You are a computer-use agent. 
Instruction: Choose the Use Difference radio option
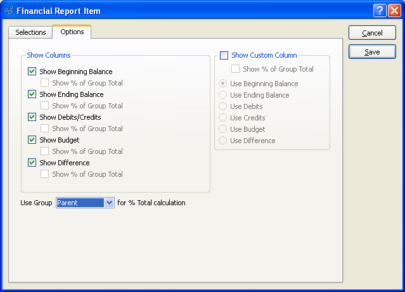coord(222,141)
